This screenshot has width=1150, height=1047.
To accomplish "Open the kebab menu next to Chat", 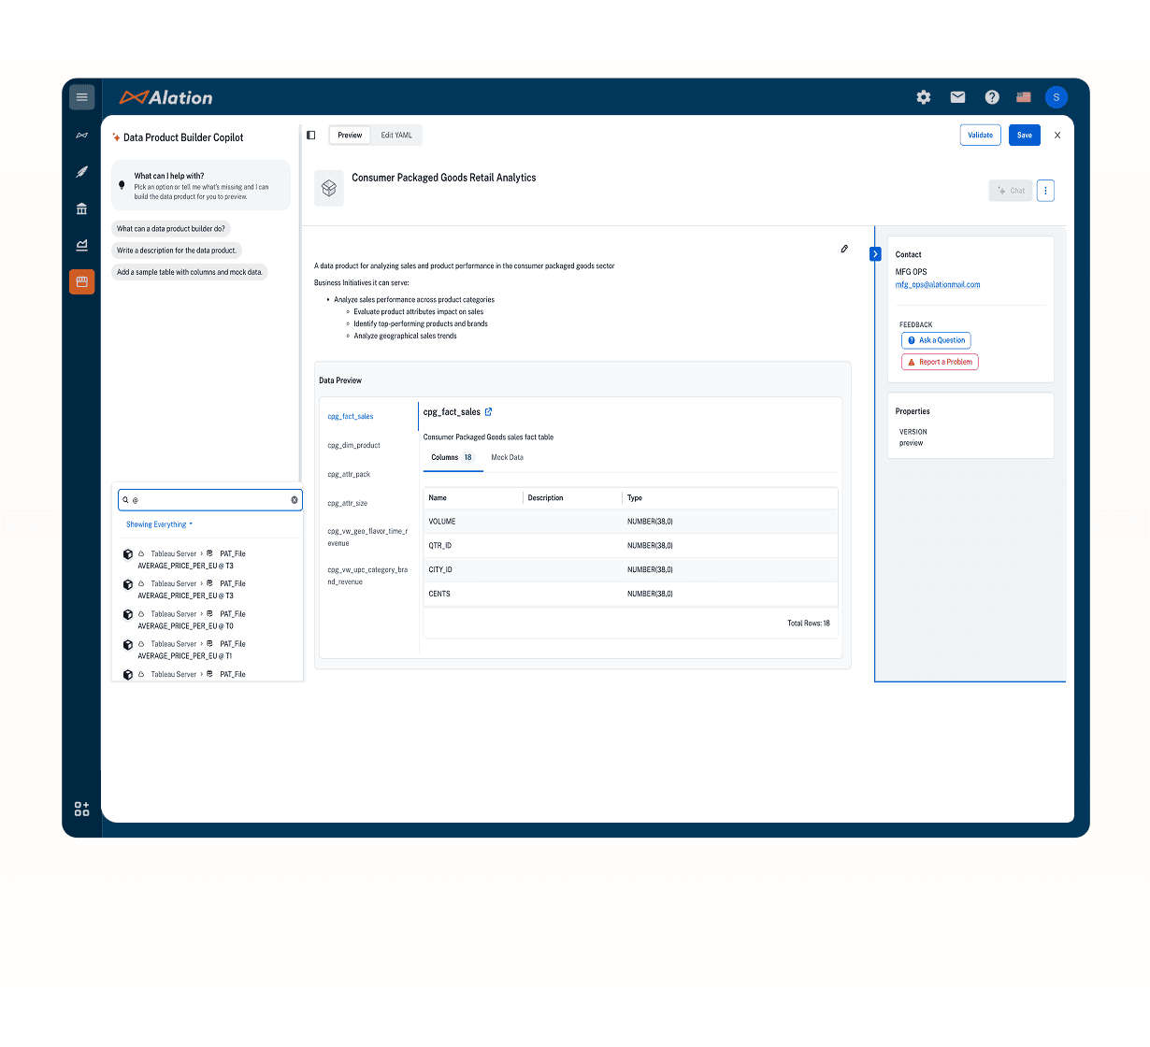I will 1045,190.
